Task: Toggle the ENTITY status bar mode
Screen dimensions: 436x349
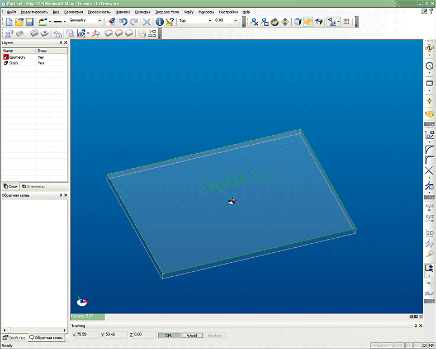Action: [x=387, y=346]
